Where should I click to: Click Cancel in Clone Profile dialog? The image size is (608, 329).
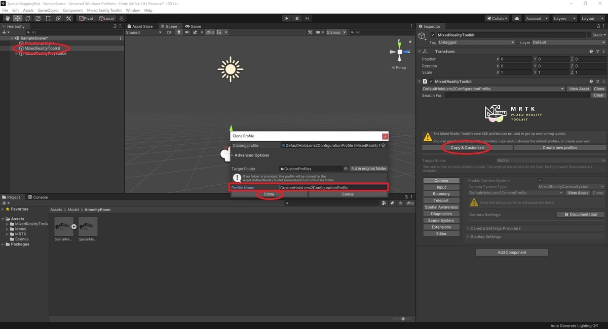348,194
